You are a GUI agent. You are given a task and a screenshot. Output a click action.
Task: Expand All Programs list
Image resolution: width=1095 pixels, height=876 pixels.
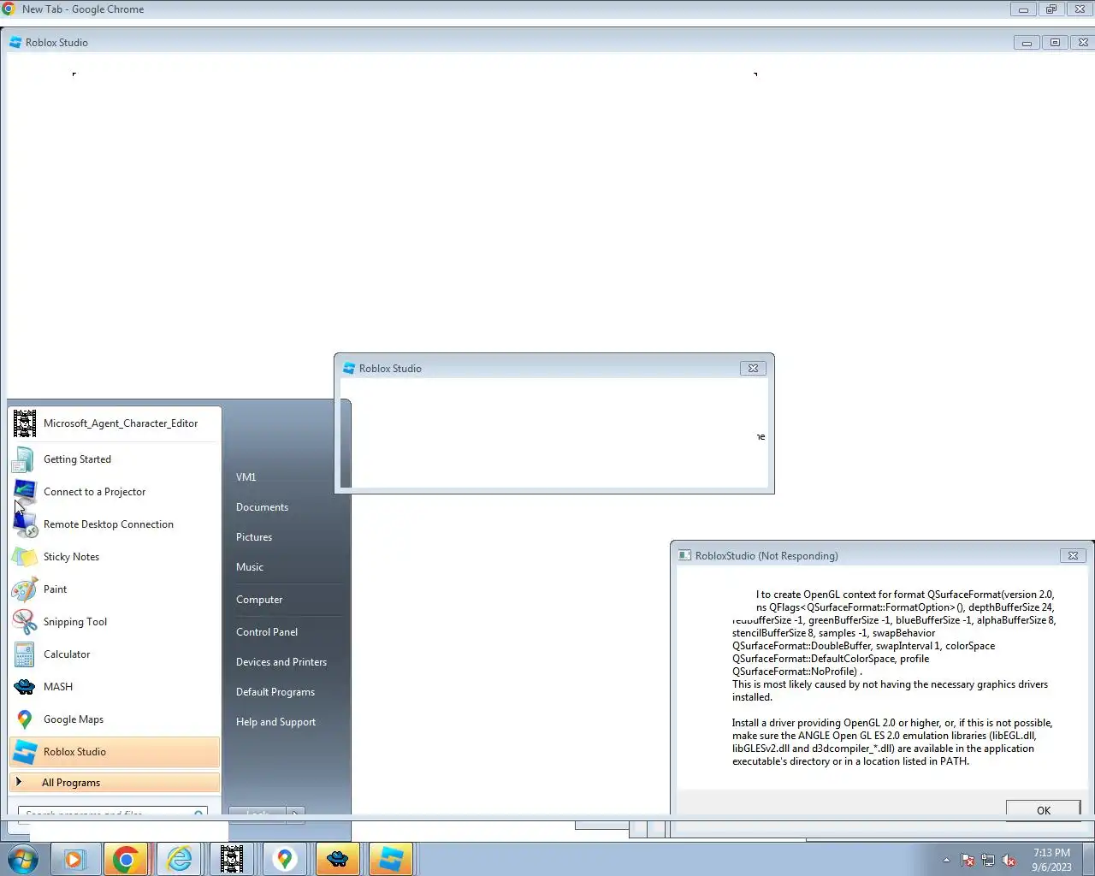click(115, 783)
